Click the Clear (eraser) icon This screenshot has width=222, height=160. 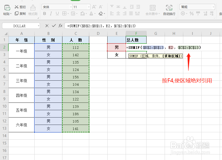tap(101, 13)
